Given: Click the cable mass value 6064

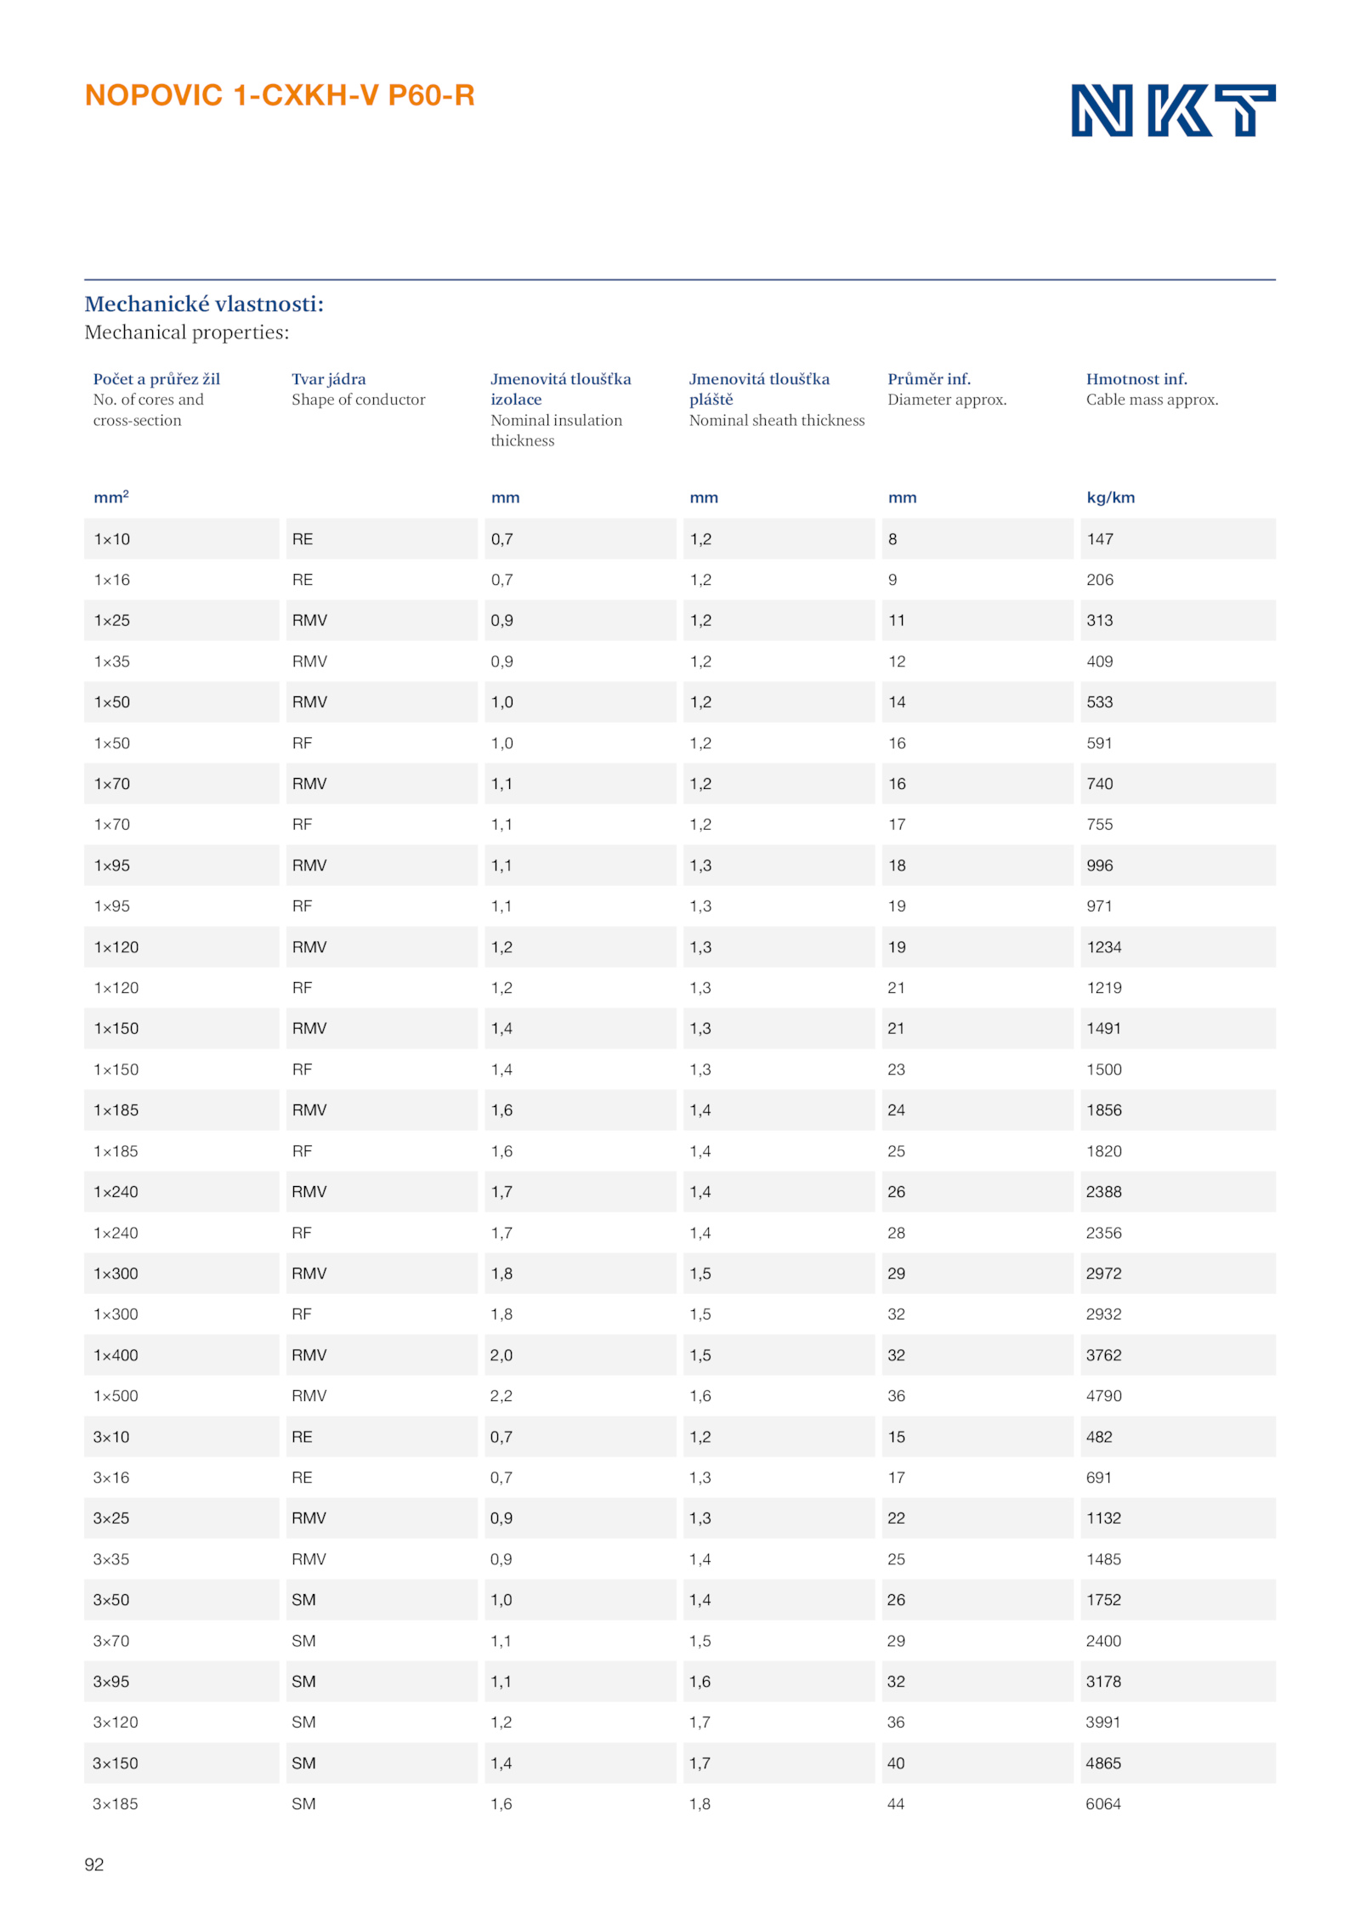Looking at the screenshot, I should [1103, 1803].
